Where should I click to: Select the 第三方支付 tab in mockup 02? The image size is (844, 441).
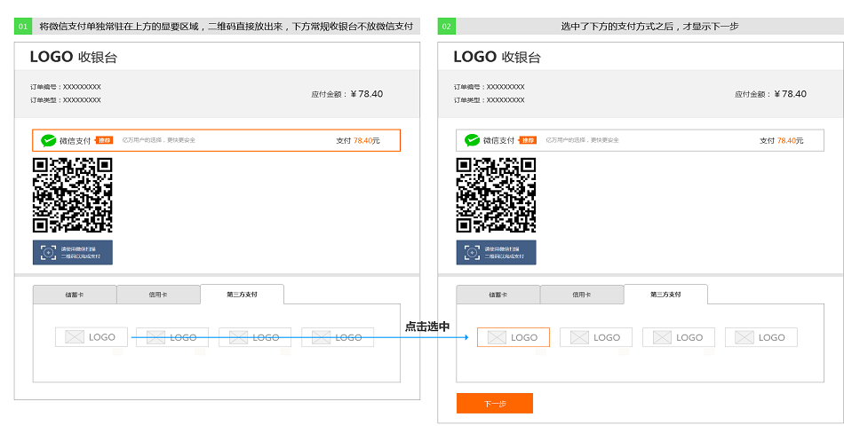point(665,295)
